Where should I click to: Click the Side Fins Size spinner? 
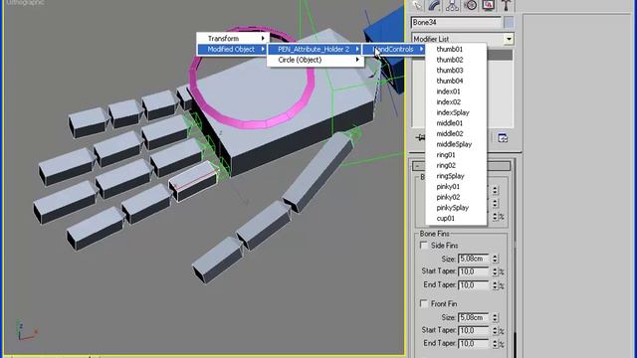[x=495, y=259]
